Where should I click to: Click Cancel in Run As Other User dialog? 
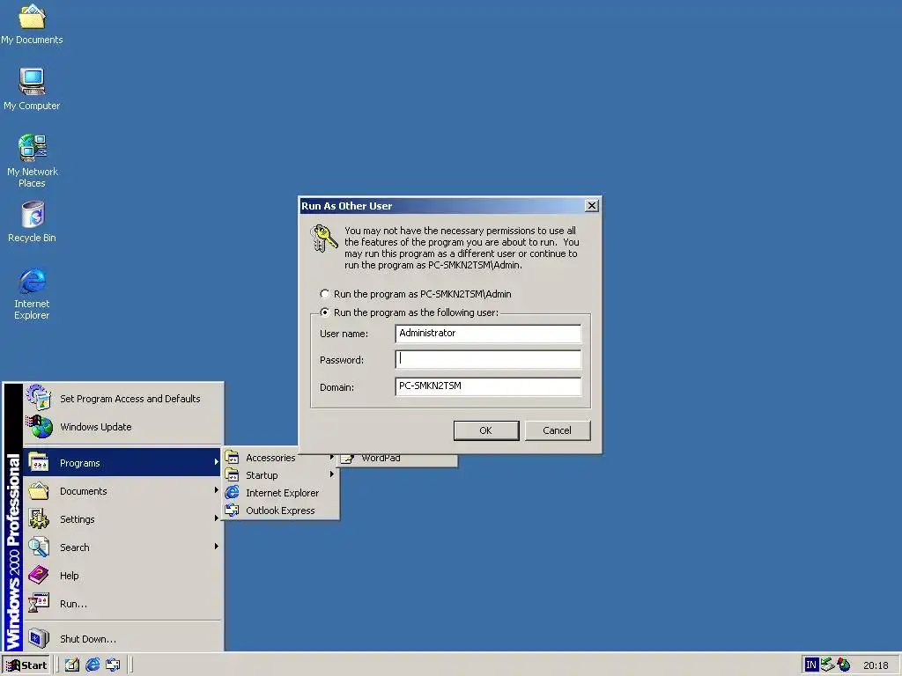pos(558,430)
